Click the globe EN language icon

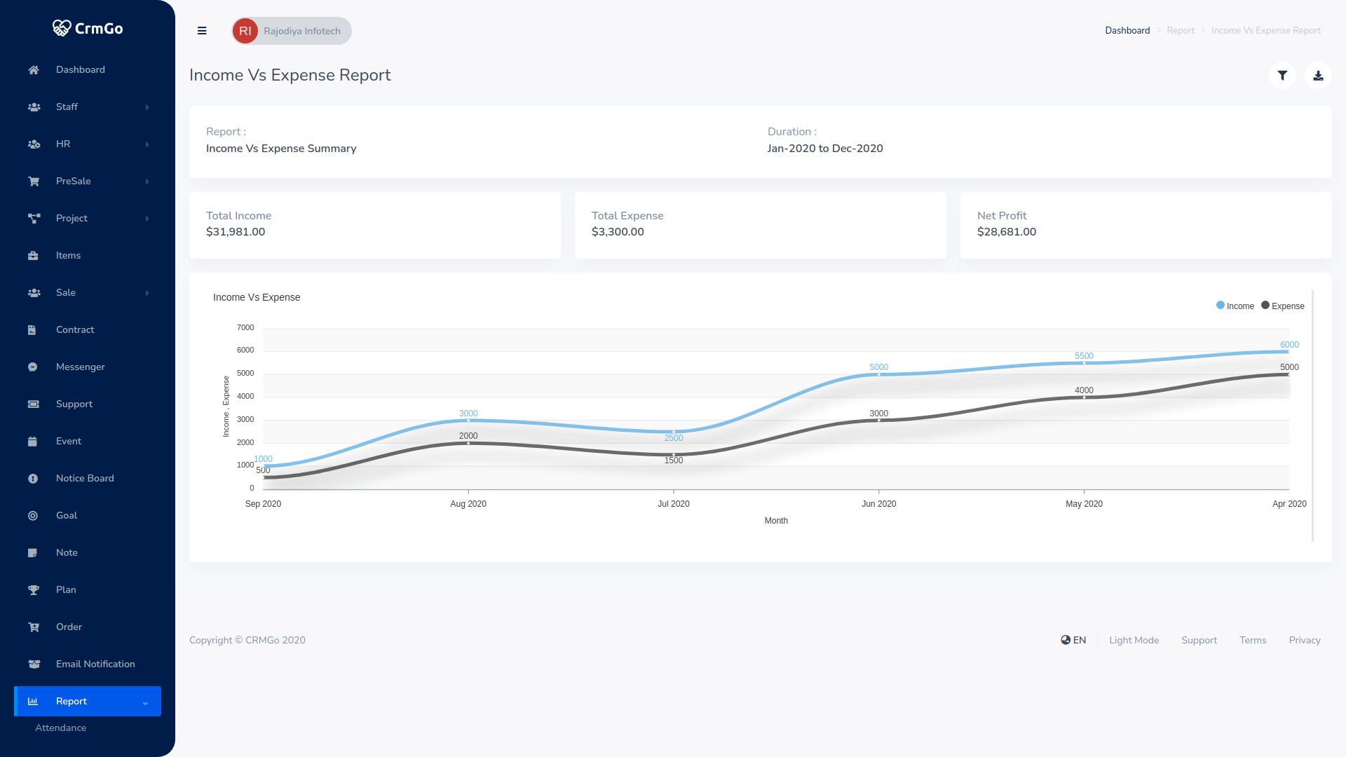pos(1066,640)
